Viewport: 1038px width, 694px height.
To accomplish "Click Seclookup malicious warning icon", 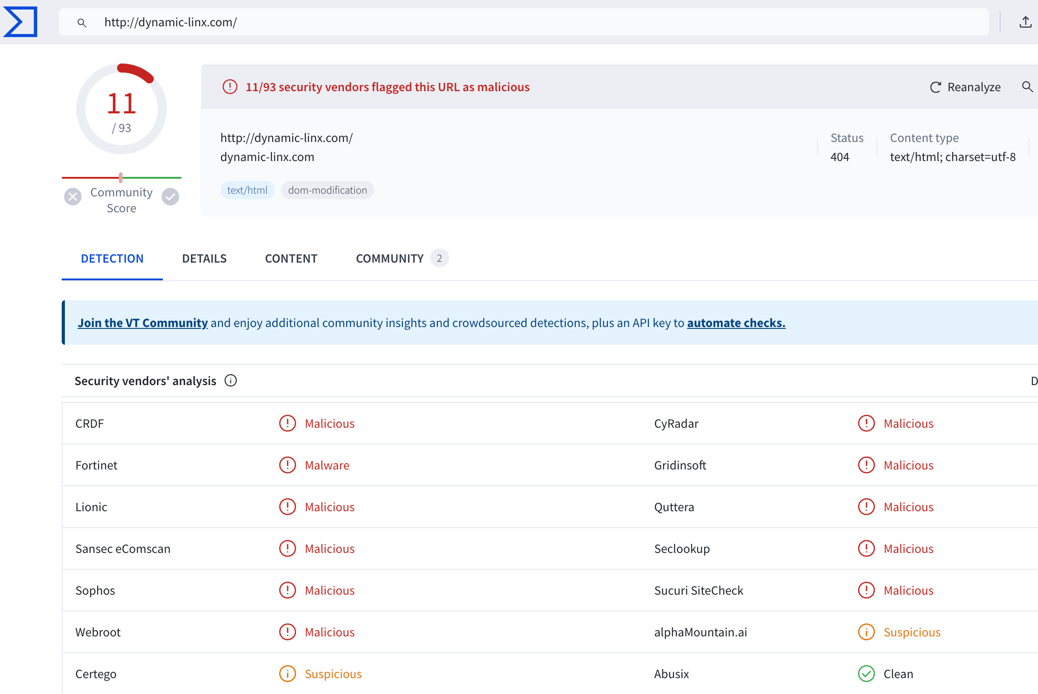I will pos(867,548).
